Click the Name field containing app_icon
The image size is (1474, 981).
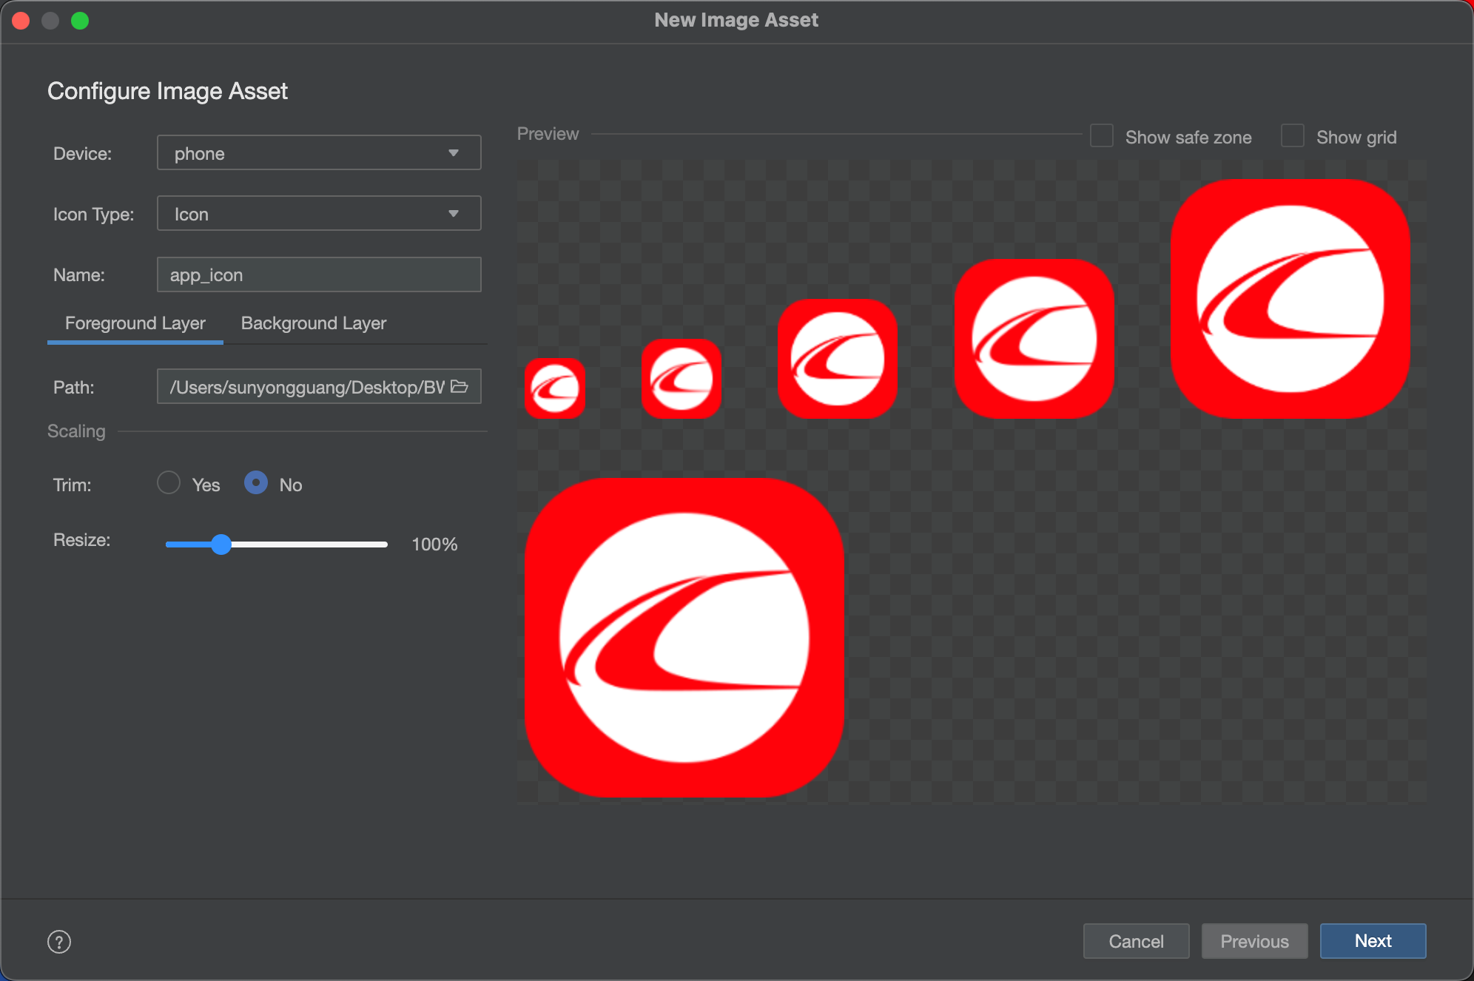(x=319, y=274)
